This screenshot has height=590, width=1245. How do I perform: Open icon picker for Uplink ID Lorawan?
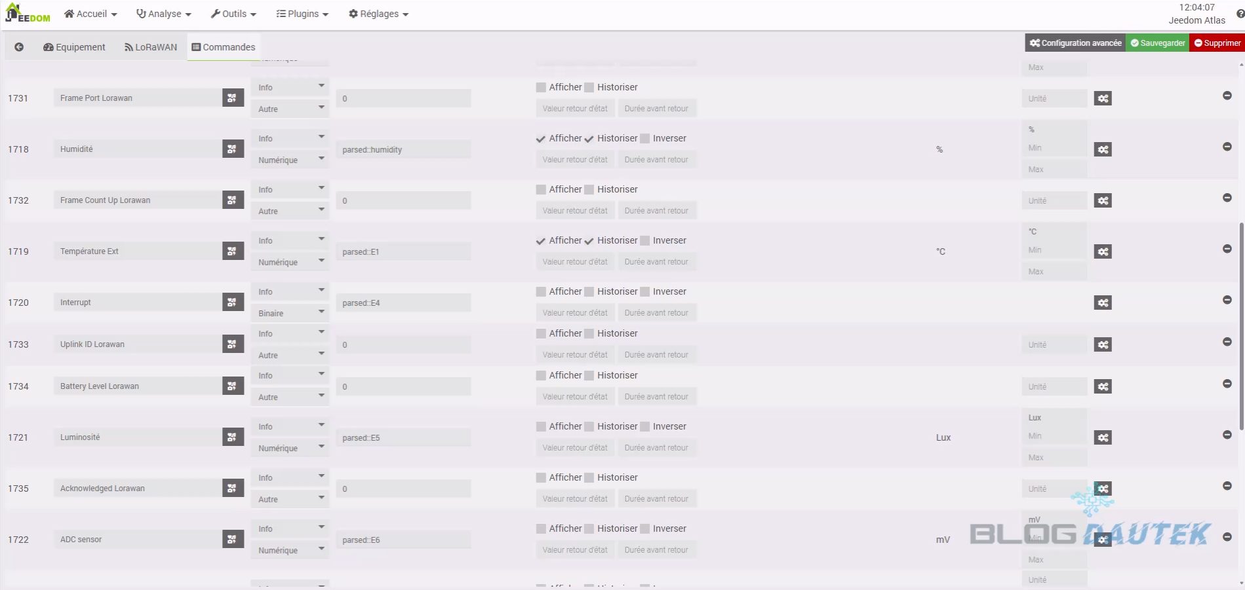[233, 344]
